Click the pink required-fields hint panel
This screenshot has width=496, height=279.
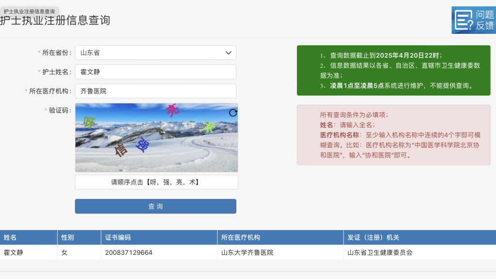pos(393,135)
